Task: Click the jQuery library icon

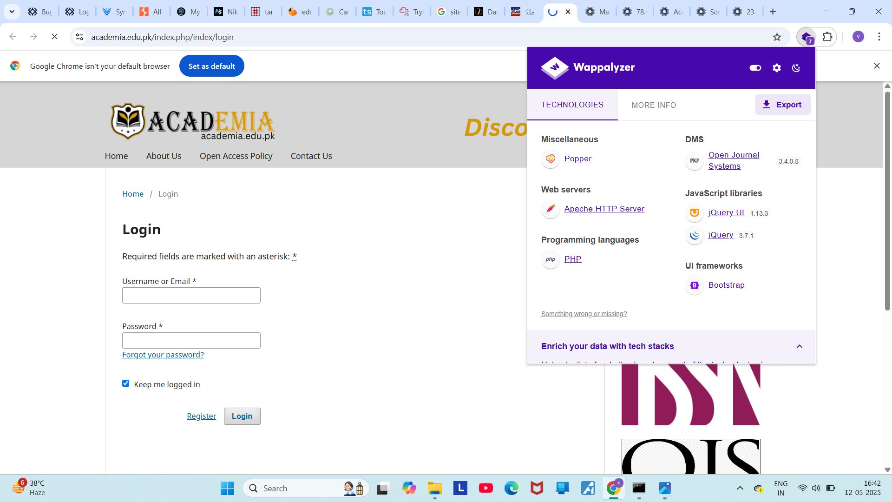Action: click(x=695, y=235)
